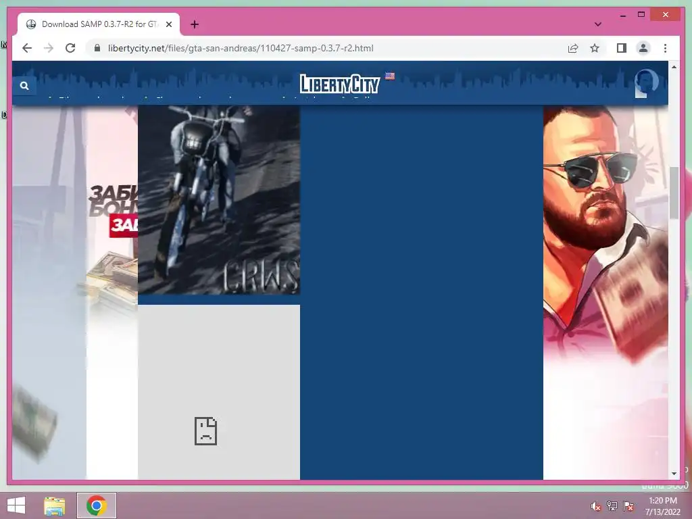The image size is (692, 519).
Task: Click the vertical scrollbar thumb
Action: [x=674, y=193]
